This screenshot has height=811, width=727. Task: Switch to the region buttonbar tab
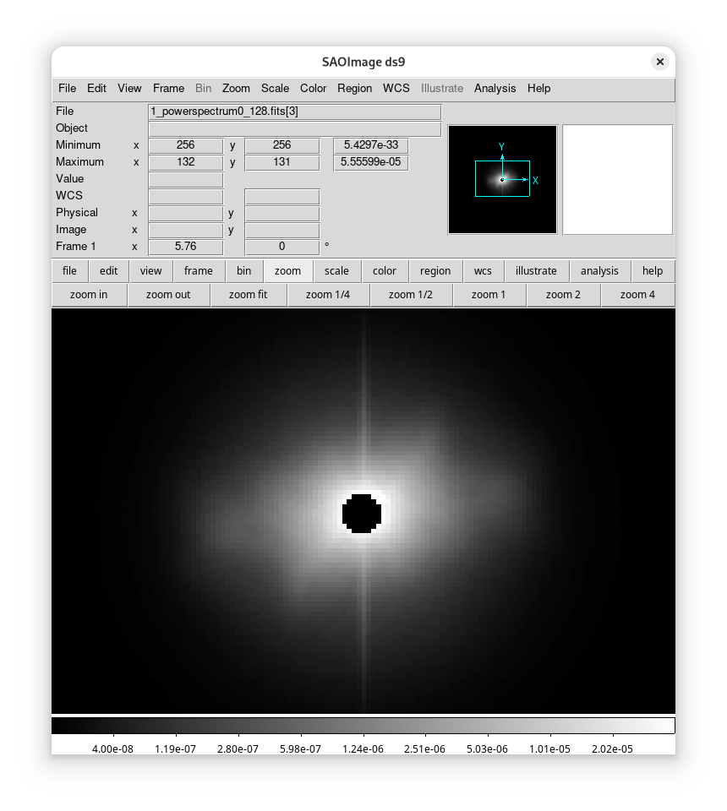pyautogui.click(x=435, y=271)
